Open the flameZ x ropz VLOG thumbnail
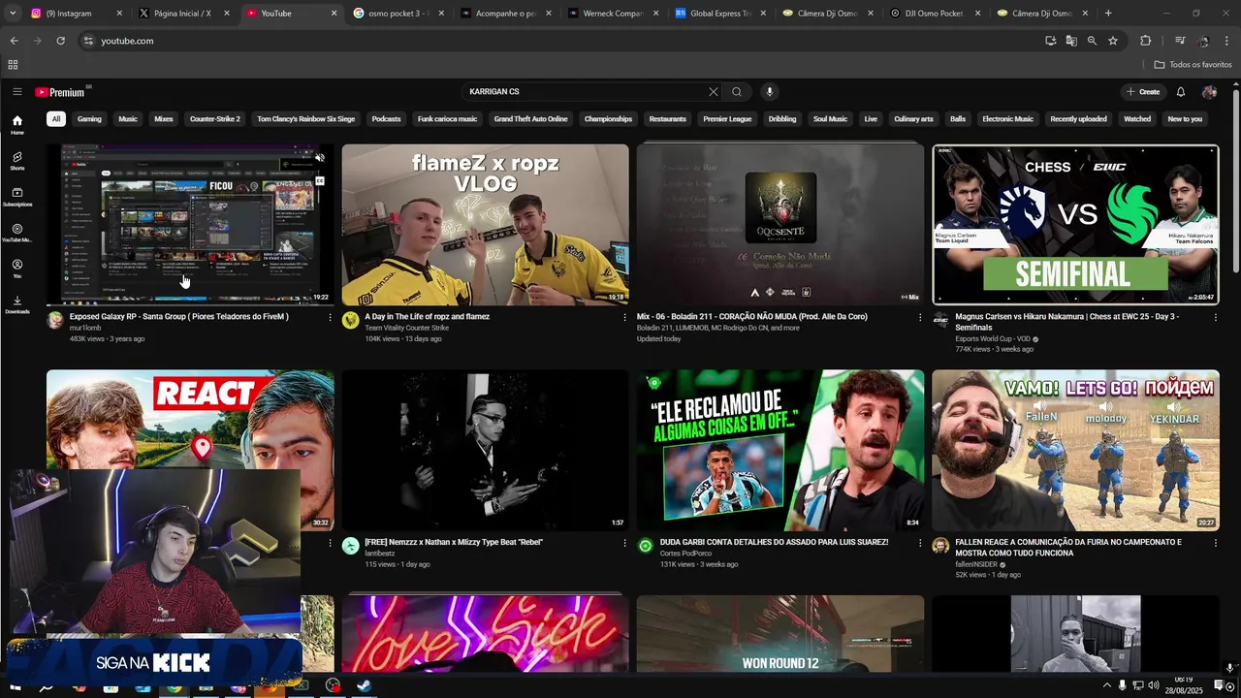Screen dimensions: 1241x698 click(x=485, y=225)
